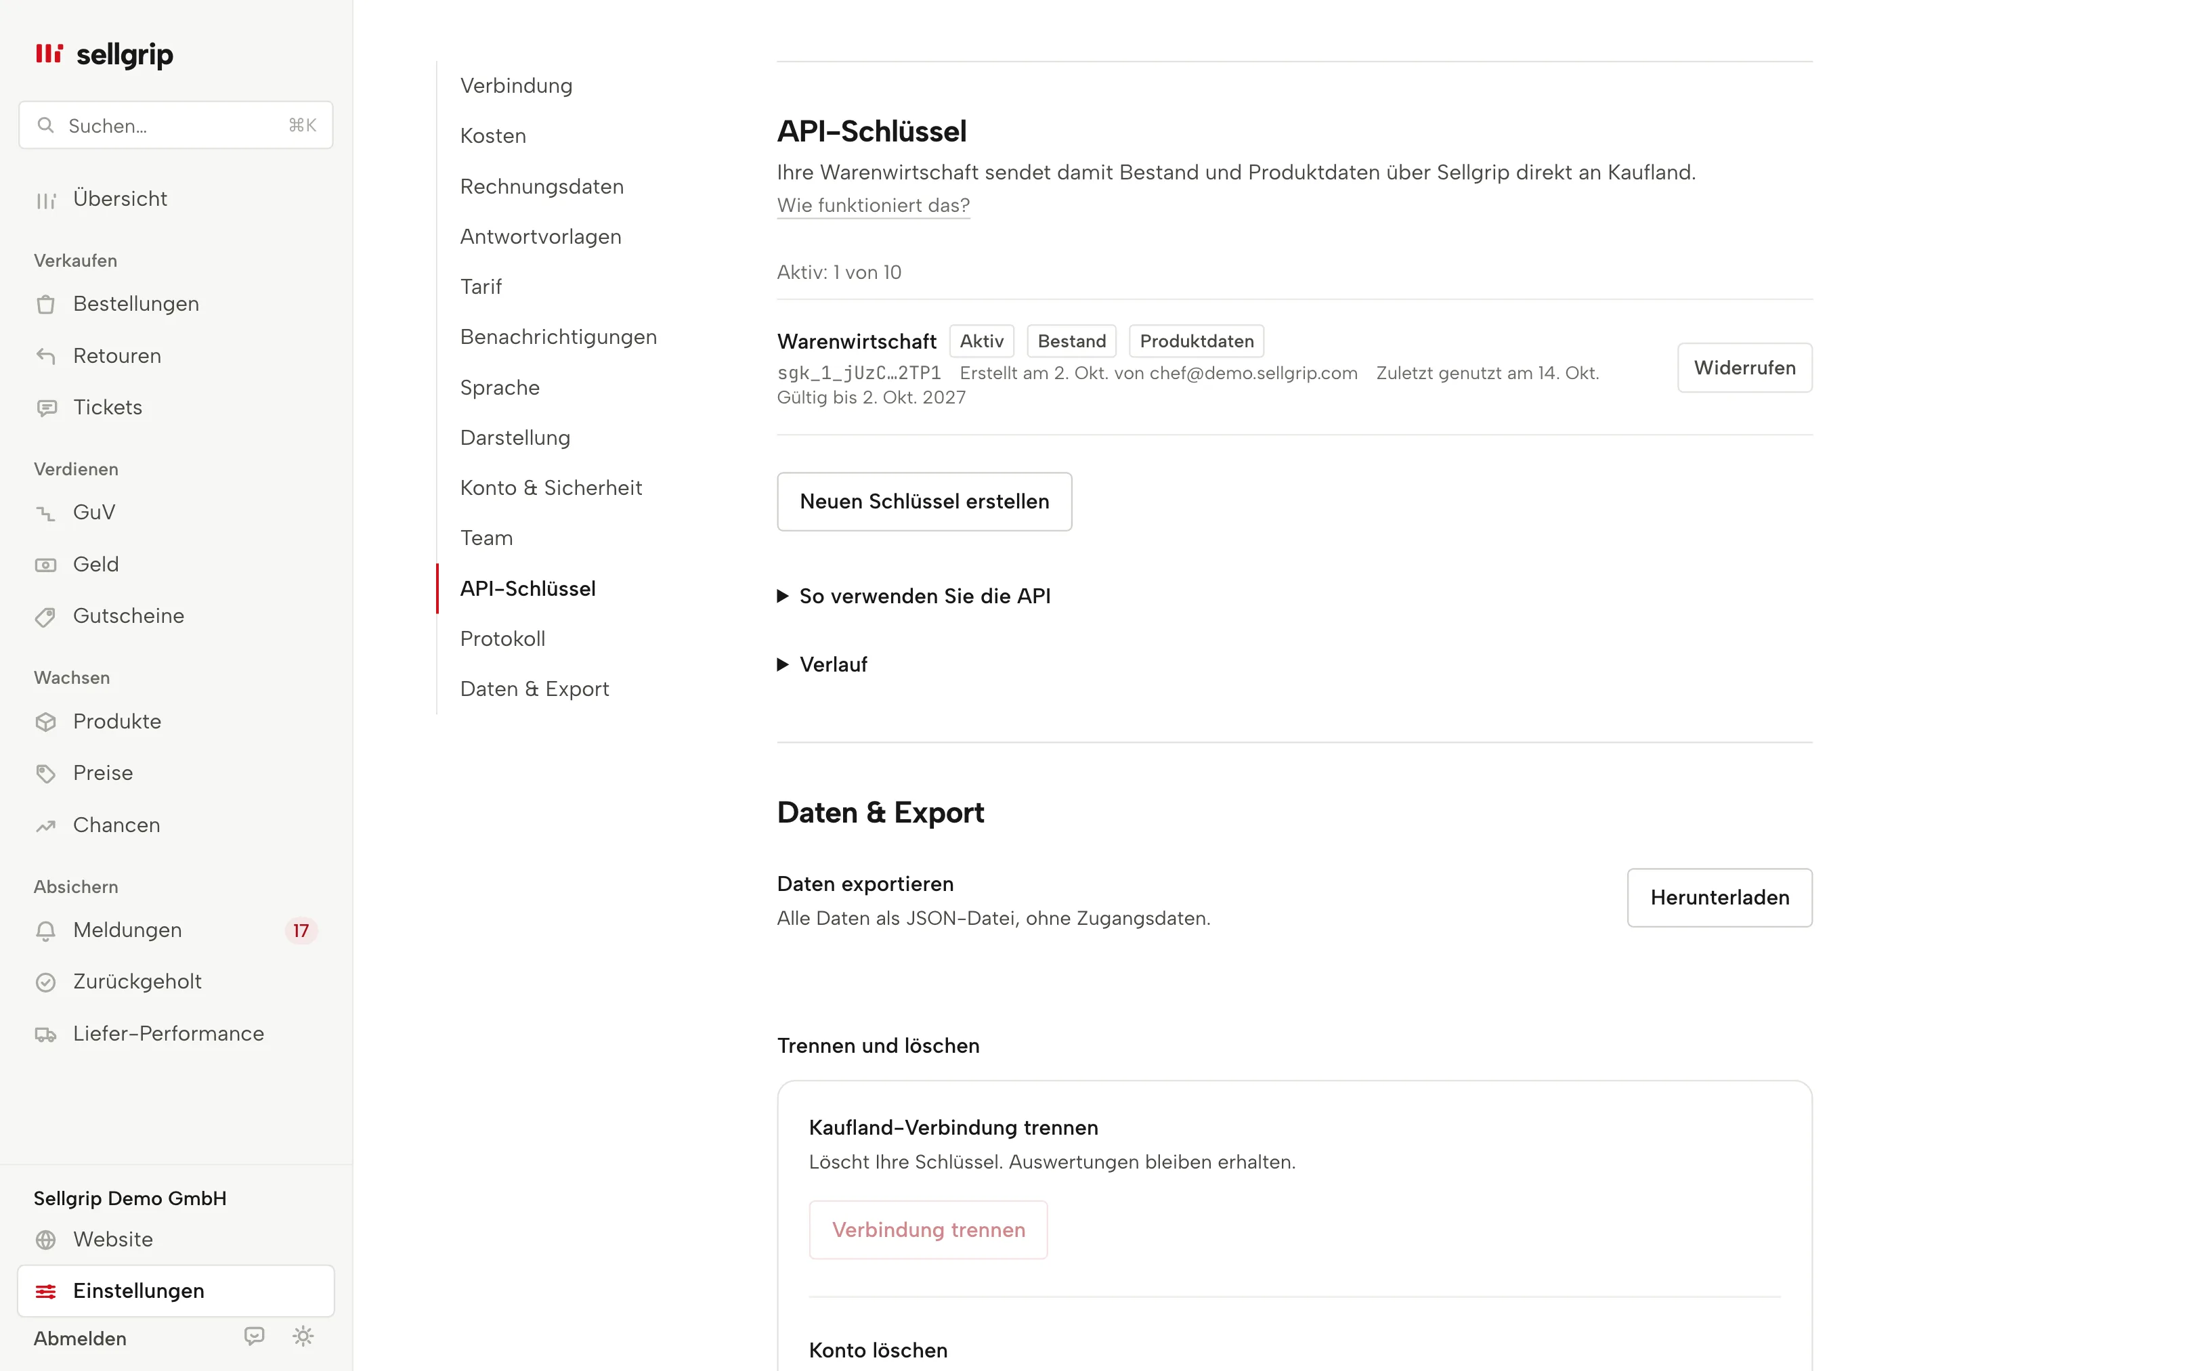Click the Aktiv status badge
2194x1371 pixels.
[x=982, y=341]
